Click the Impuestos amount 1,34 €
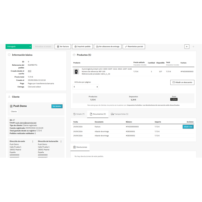The width and height of the screenshot is (202, 202). (134, 100)
